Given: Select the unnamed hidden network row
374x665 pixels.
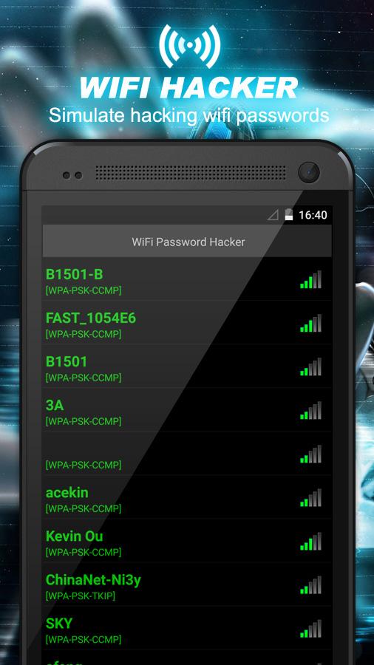Looking at the screenshot, I should tap(186, 454).
